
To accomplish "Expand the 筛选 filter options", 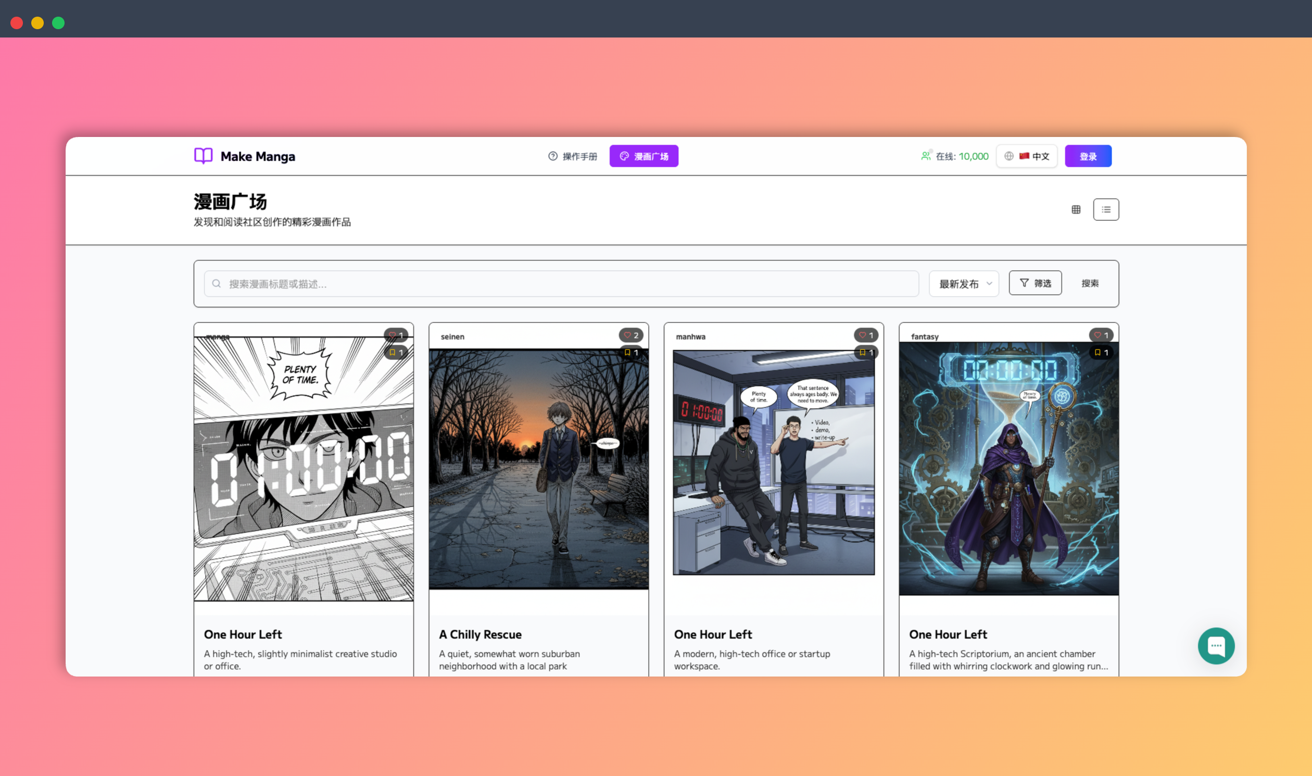I will click(1035, 283).
